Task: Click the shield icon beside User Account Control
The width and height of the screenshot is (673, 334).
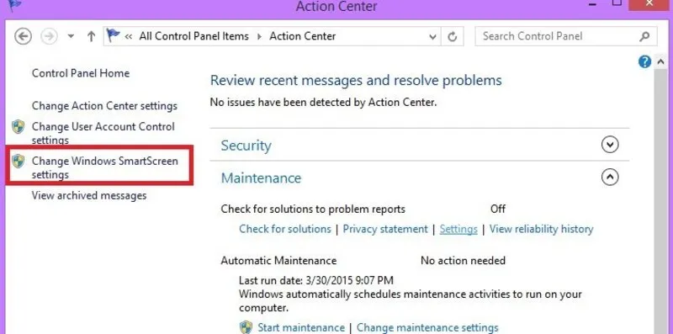Action: click(18, 127)
